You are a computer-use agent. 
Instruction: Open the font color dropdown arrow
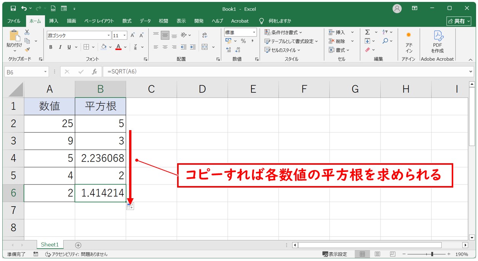point(125,47)
